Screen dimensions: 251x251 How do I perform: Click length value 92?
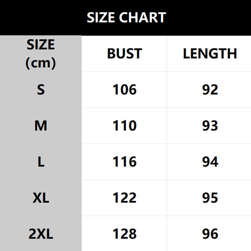click(210, 90)
